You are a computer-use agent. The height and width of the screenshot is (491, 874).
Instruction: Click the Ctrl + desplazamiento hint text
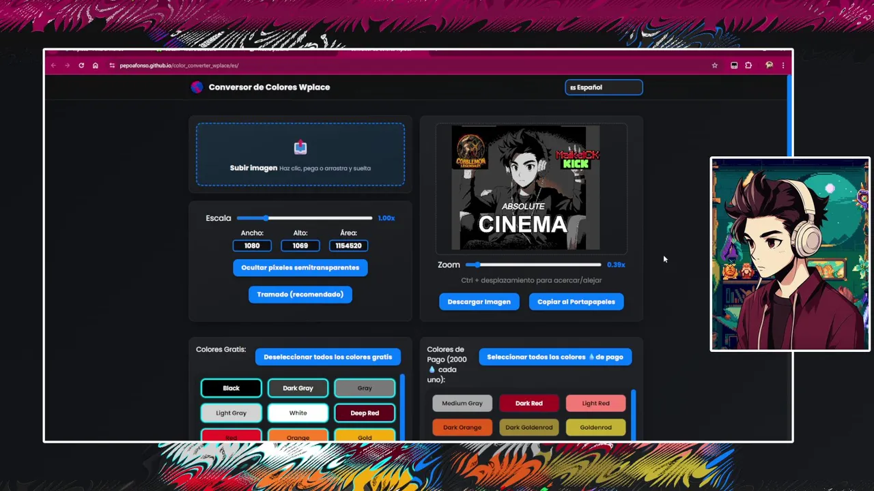click(531, 280)
